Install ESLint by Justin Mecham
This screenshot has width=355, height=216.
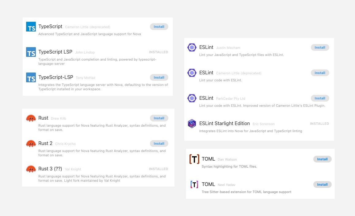tap(320, 48)
